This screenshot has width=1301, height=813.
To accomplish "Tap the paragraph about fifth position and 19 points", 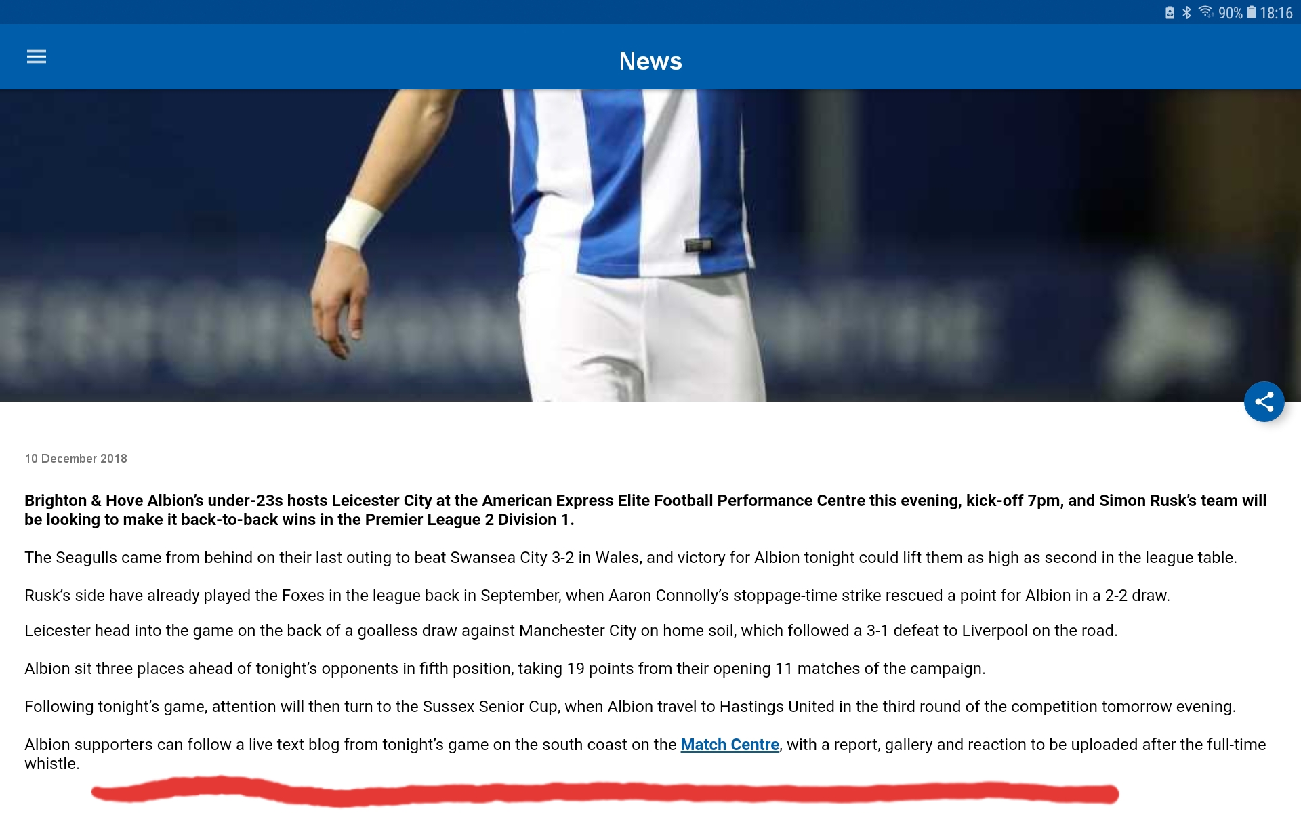I will (505, 669).
